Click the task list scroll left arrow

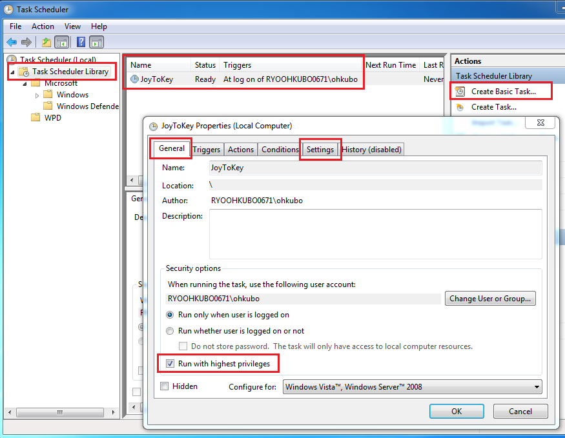coord(132,180)
